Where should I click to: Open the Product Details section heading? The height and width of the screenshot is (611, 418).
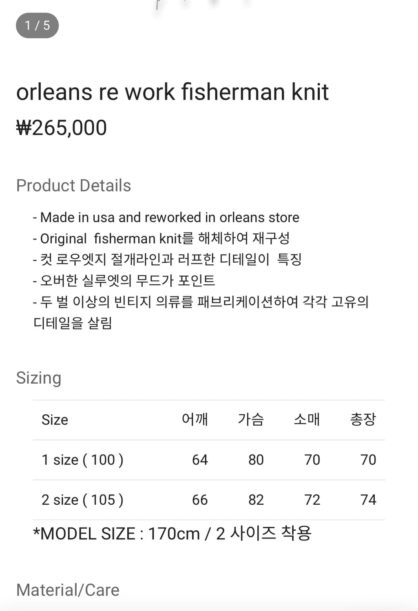(73, 185)
